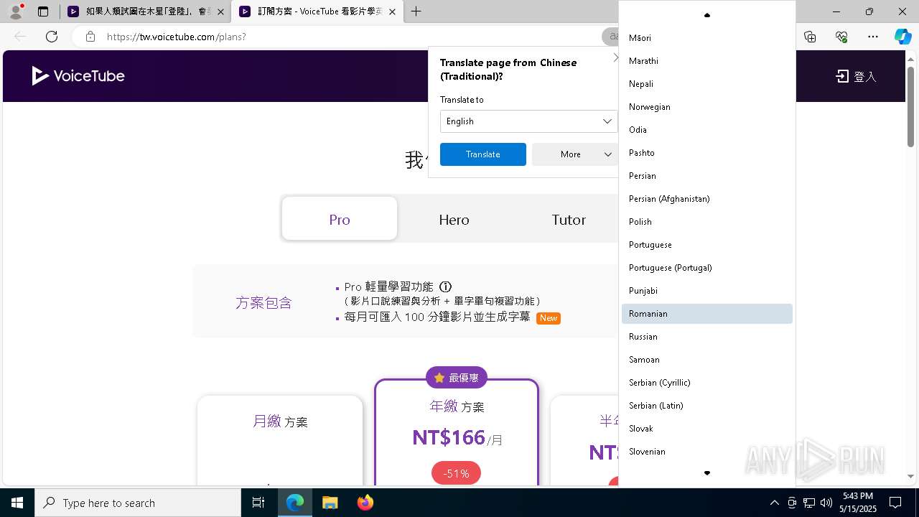Click the Edge taskbar icon
The image size is (919, 517).
295,503
